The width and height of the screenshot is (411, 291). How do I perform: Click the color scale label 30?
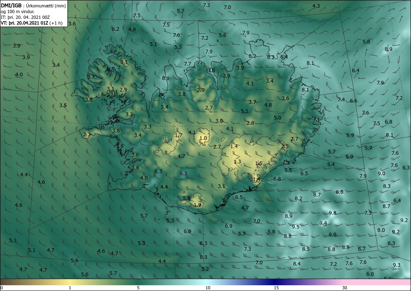tap(344, 288)
